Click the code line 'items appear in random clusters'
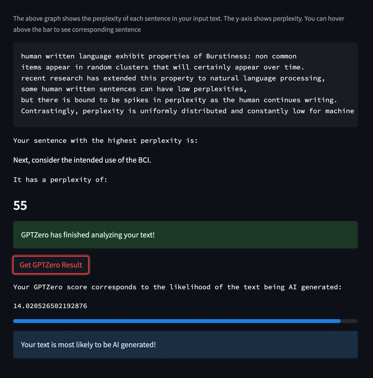 tap(163, 67)
